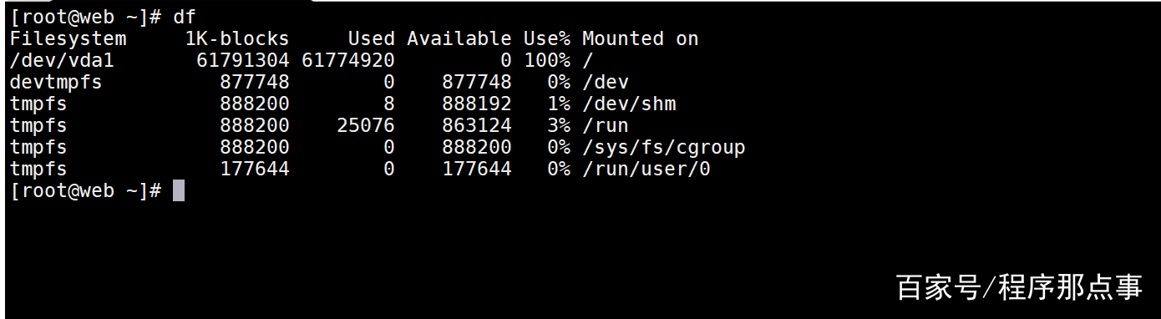Click the 'df' command text
This screenshot has height=319, width=1161.
(185, 16)
